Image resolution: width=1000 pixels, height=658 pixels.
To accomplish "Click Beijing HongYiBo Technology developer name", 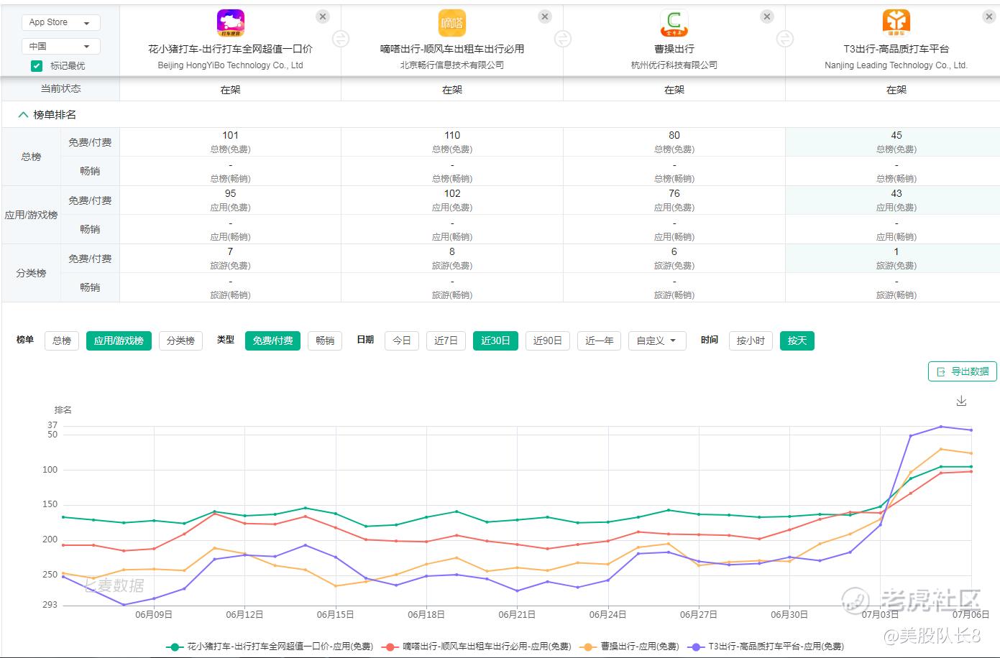I will pyautogui.click(x=231, y=65).
